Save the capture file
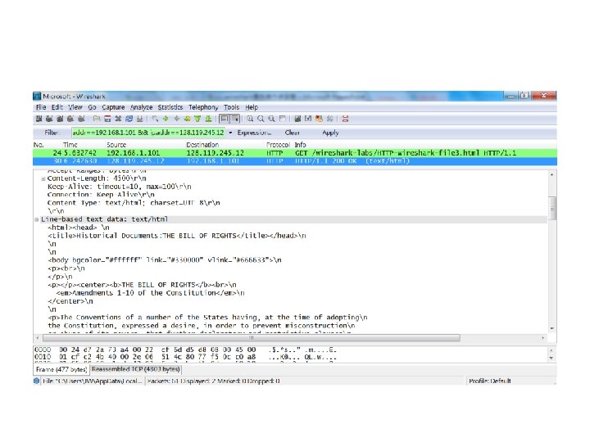590x442 pixels. 107,120
